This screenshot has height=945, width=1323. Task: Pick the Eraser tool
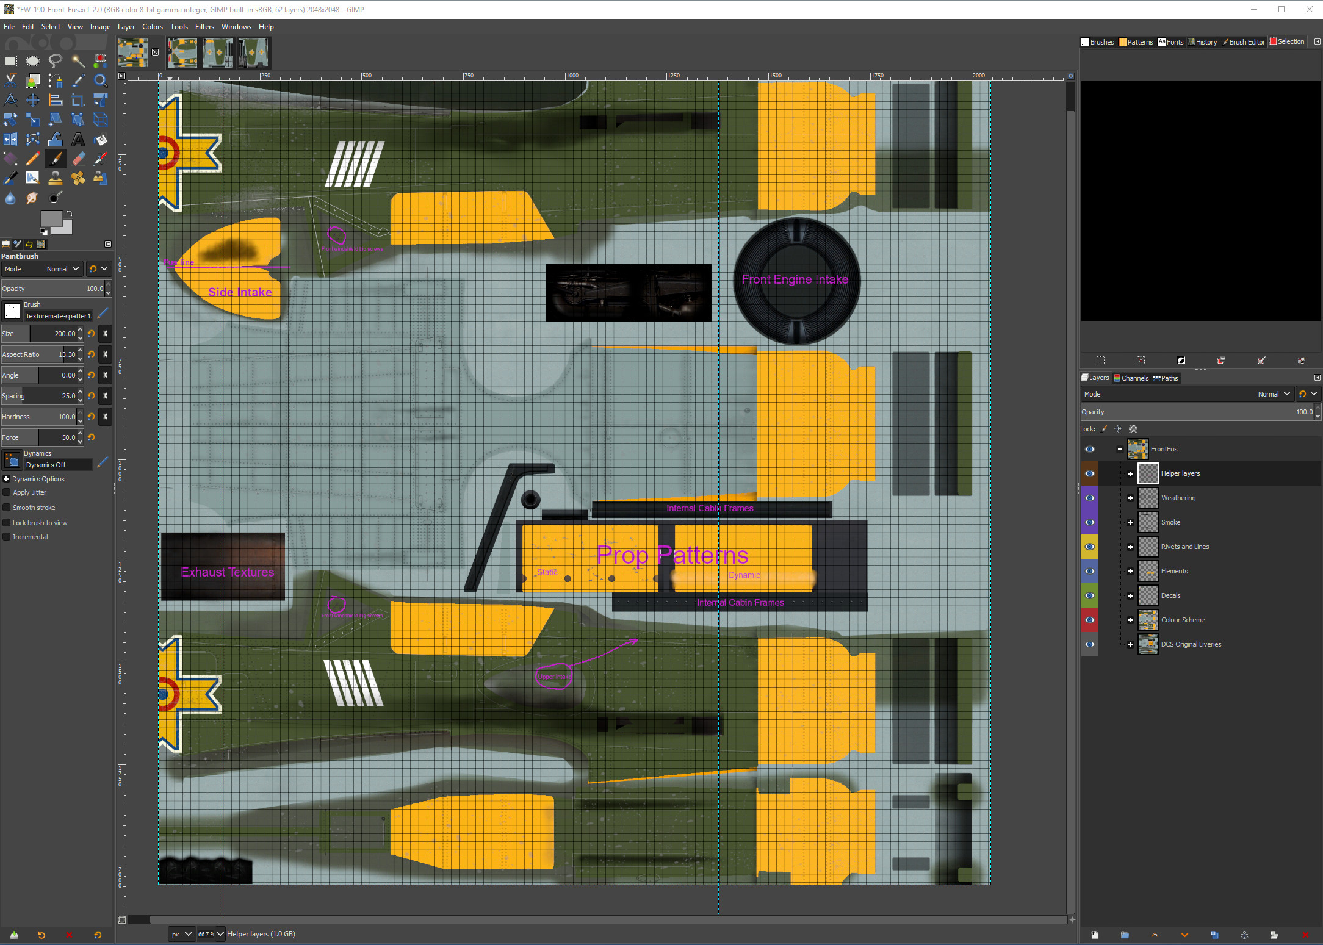78,159
